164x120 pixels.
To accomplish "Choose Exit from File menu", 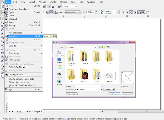I will (x=24, y=89).
